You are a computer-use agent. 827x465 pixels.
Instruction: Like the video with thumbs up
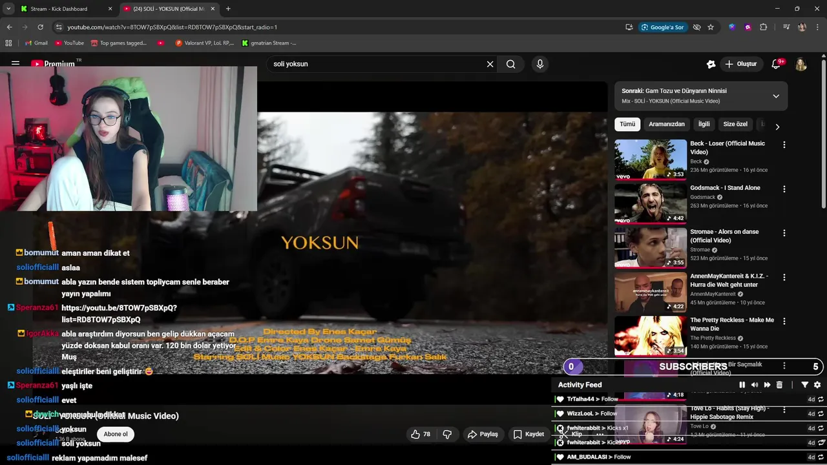[x=421, y=434]
